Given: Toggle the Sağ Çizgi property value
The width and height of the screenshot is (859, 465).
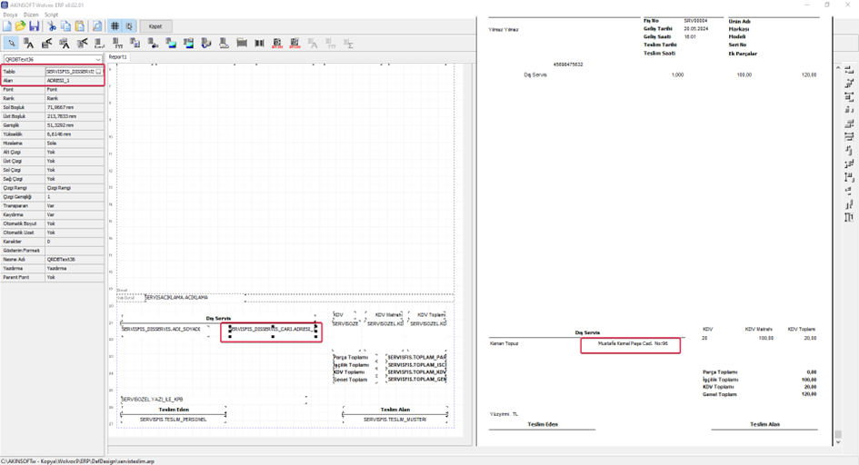Looking at the screenshot, I should (x=74, y=179).
